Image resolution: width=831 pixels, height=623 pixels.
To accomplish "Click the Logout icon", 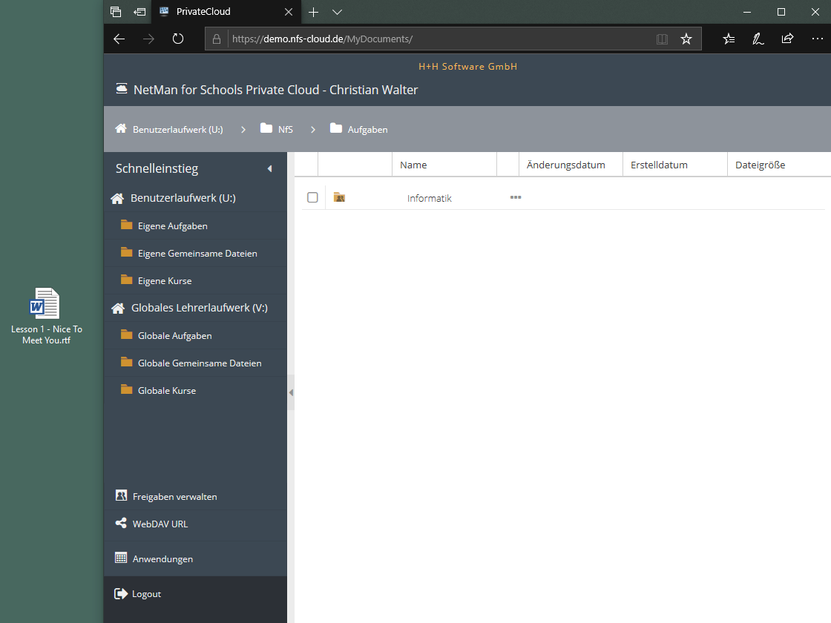I will [121, 593].
